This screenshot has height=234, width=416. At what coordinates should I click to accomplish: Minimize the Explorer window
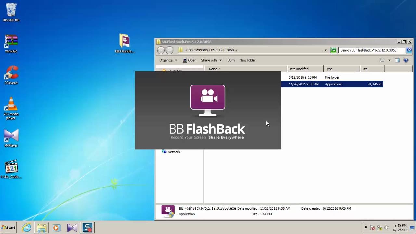click(399, 42)
